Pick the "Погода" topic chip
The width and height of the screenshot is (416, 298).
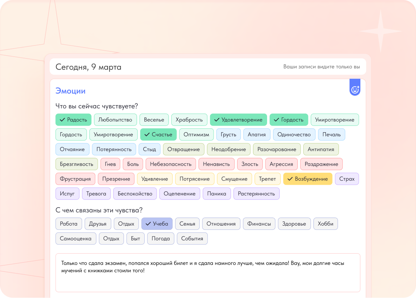tap(160, 239)
